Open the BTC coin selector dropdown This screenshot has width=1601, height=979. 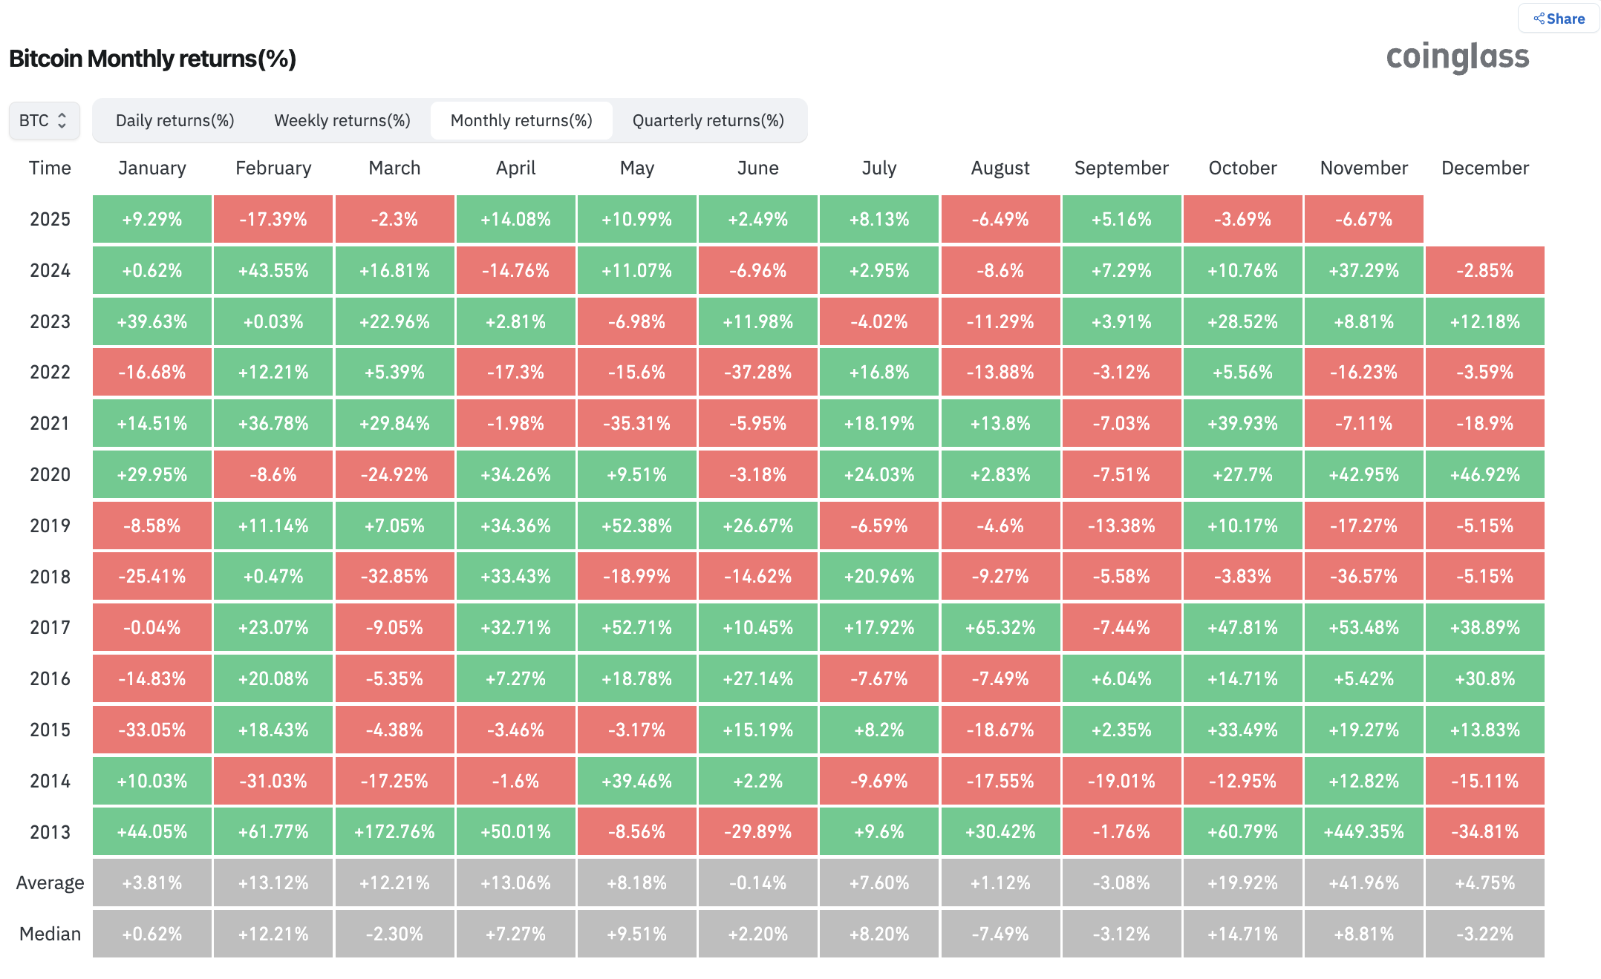click(x=44, y=120)
